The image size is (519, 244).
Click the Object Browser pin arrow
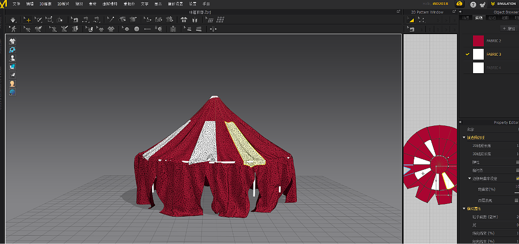click(x=460, y=12)
